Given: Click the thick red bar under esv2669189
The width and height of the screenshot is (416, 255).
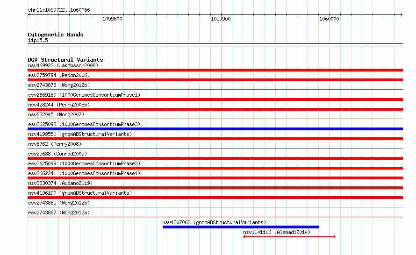Looking at the screenshot, I should tap(215, 99).
